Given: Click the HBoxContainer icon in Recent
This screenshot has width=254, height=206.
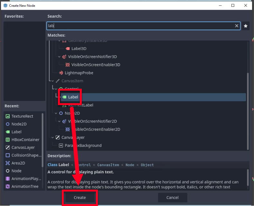Looking at the screenshot, I should (8, 139).
